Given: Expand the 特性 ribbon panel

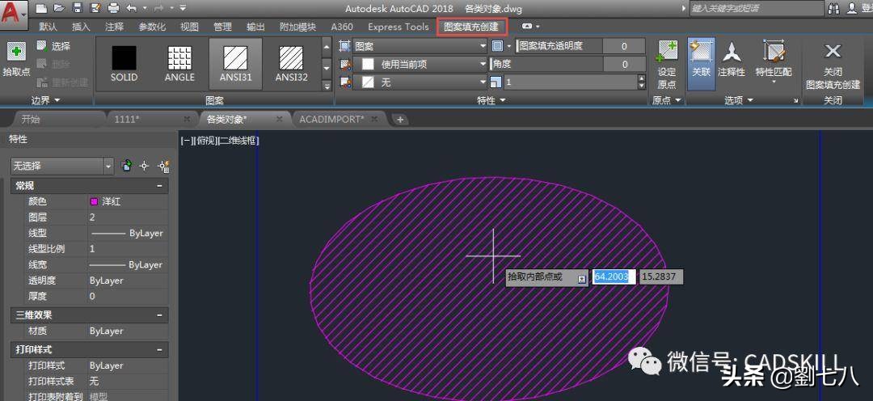Looking at the screenshot, I should point(491,100).
